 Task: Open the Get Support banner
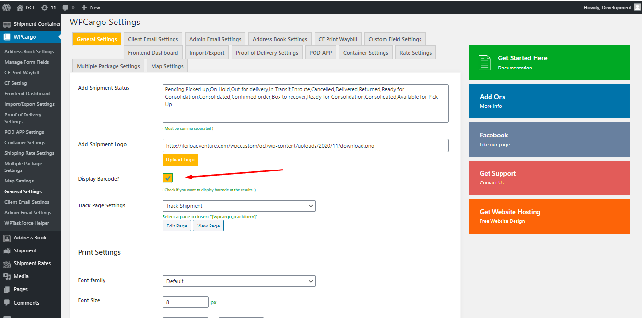point(549,178)
